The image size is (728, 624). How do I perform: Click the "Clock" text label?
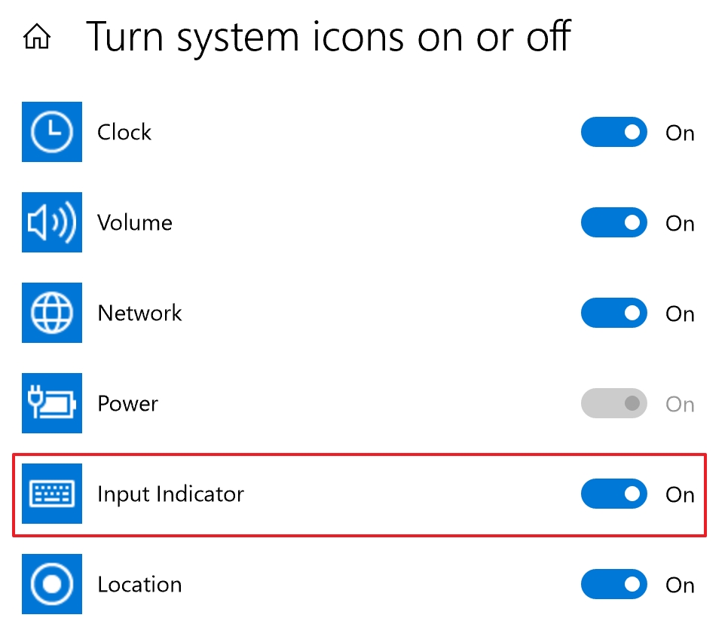(x=124, y=133)
